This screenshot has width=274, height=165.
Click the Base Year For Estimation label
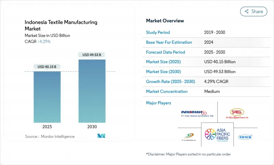click(169, 42)
